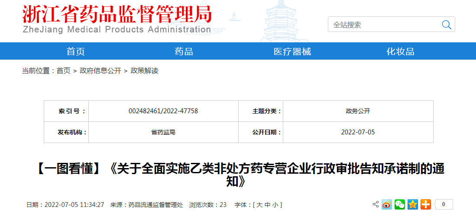
Task: Click the ZheJiang Medical Products Administration subtitle
Action: pos(117,30)
